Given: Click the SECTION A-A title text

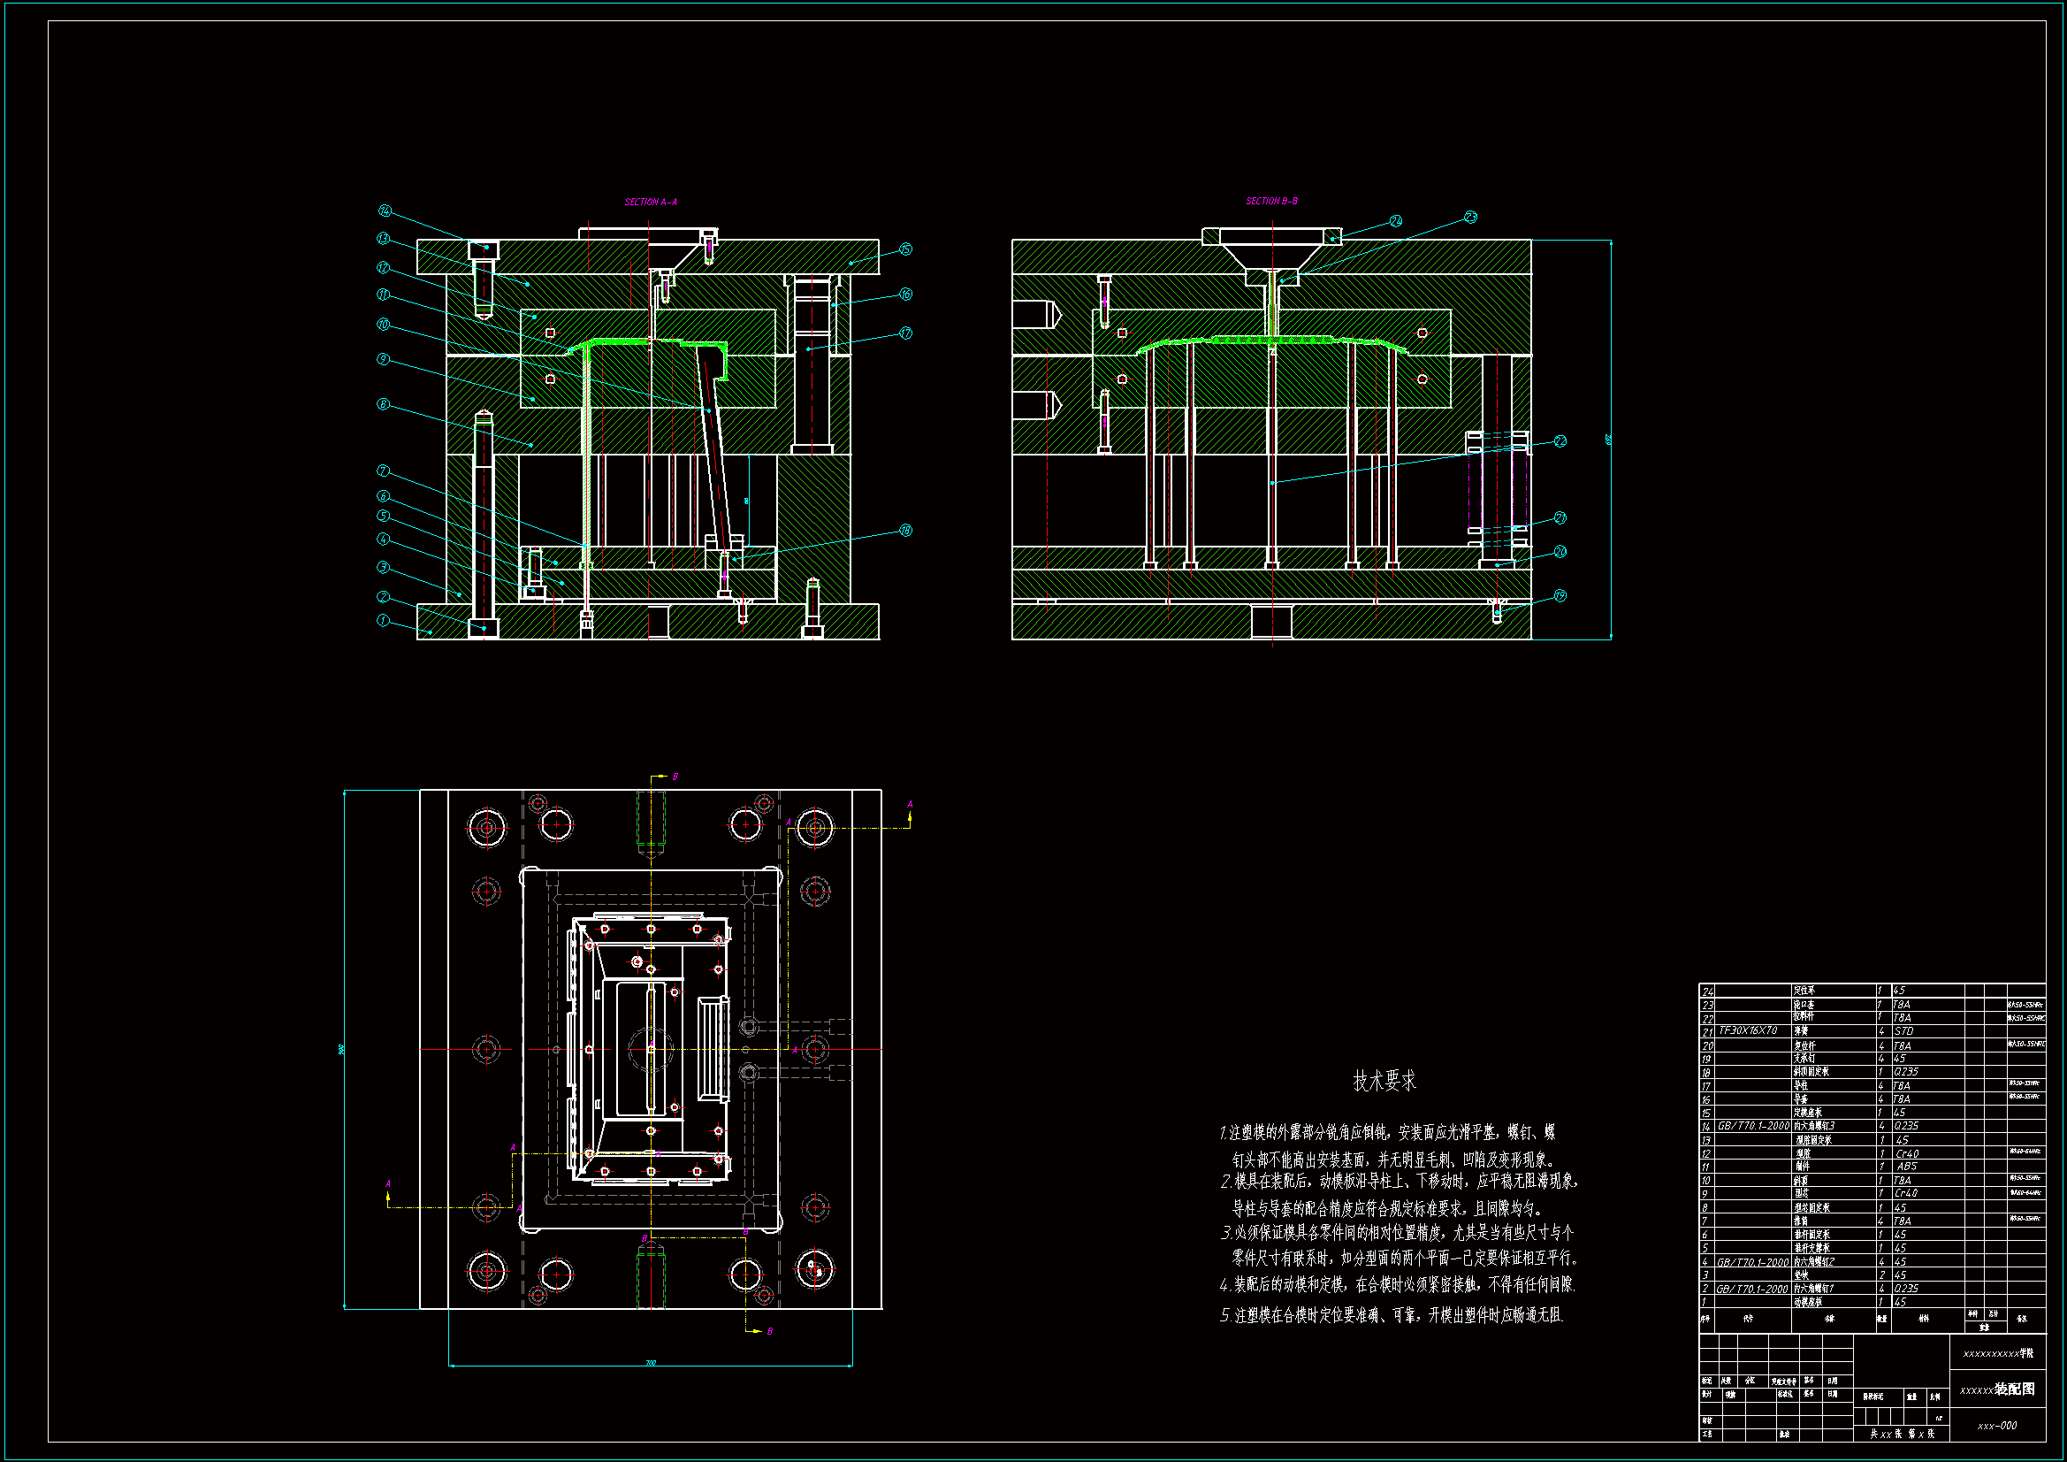Looking at the screenshot, I should coord(650,202).
